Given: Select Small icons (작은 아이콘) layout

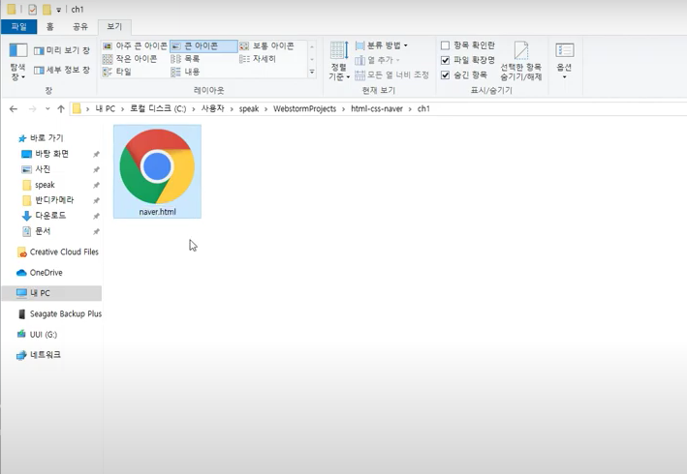Looking at the screenshot, I should pyautogui.click(x=130, y=59).
